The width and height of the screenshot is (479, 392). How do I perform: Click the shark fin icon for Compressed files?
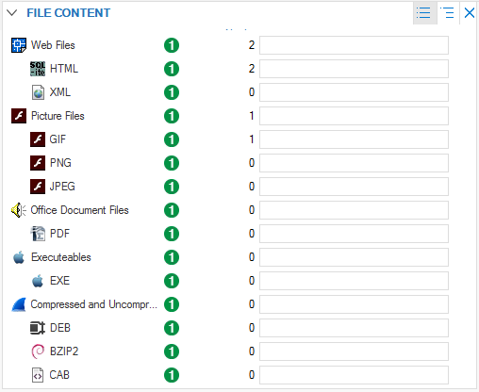[x=19, y=304]
